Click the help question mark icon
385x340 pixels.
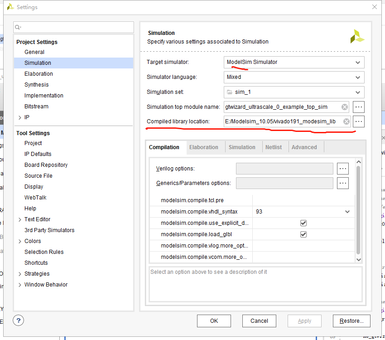coord(19,321)
